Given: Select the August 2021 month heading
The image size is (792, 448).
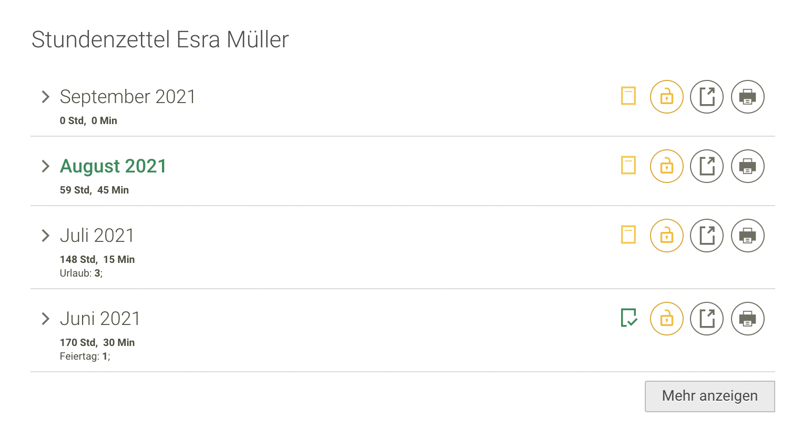Looking at the screenshot, I should [x=113, y=166].
